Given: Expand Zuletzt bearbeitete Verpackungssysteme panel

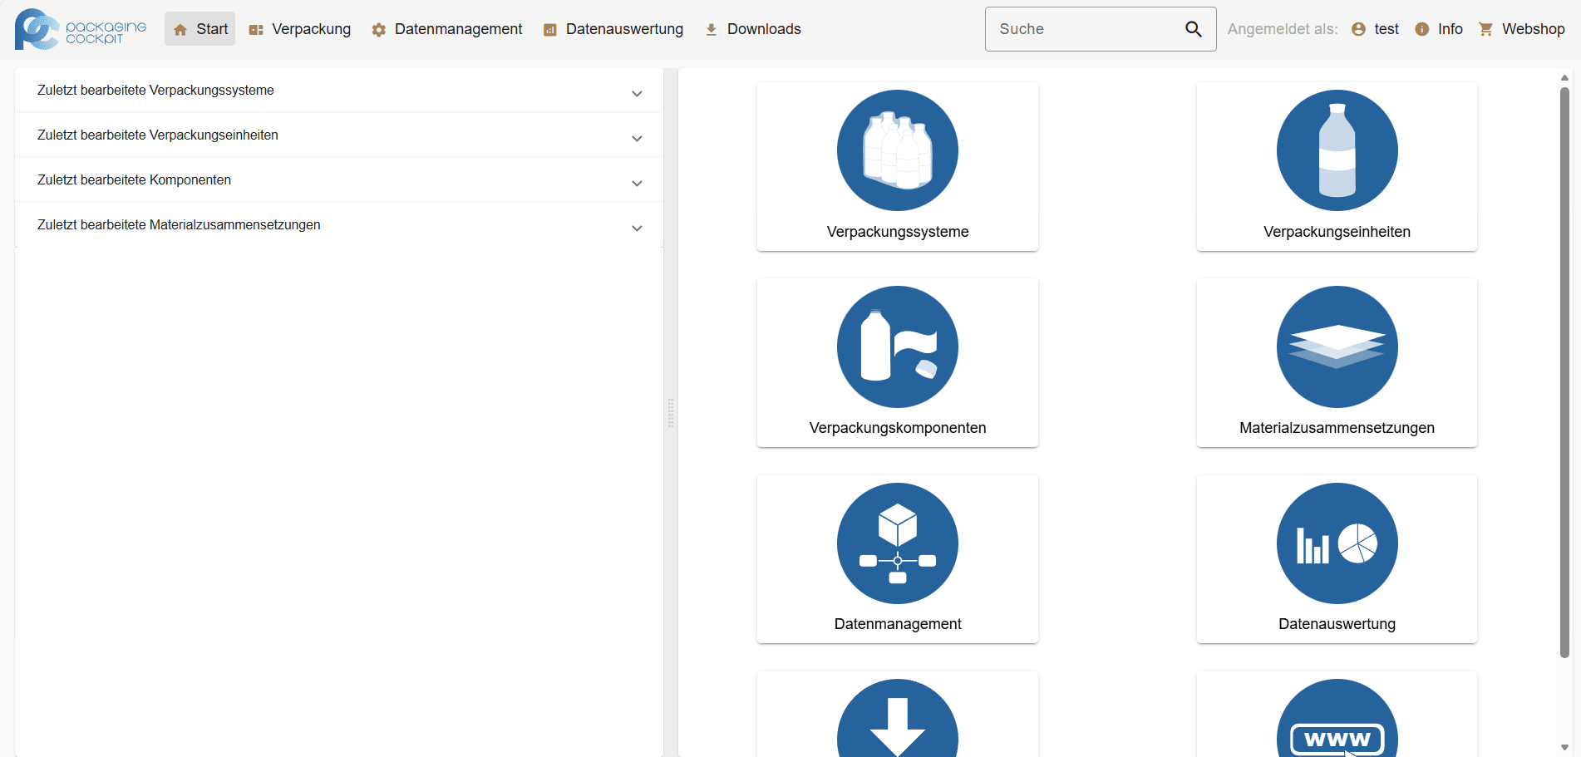Looking at the screenshot, I should click(x=637, y=93).
